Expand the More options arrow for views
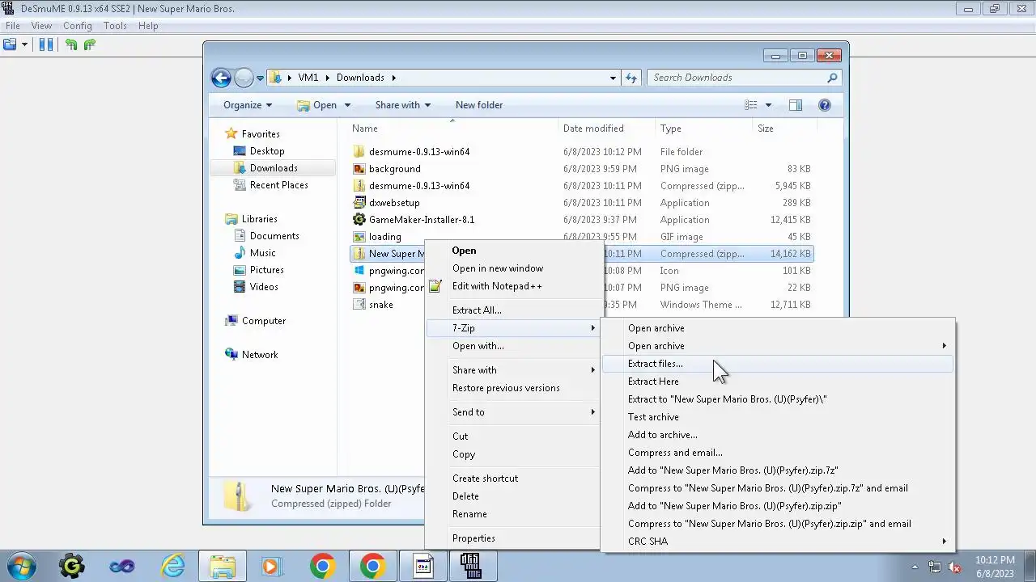This screenshot has width=1036, height=582. click(x=768, y=105)
